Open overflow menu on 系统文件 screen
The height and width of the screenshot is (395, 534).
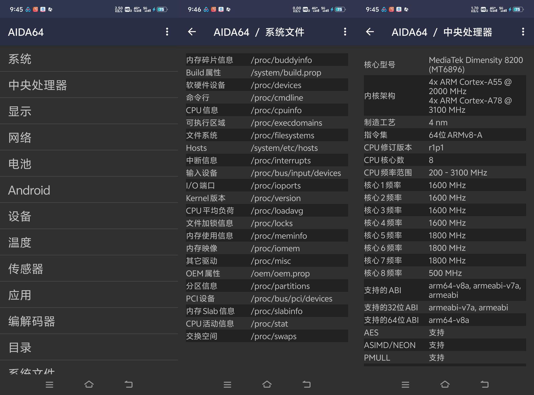tap(345, 32)
